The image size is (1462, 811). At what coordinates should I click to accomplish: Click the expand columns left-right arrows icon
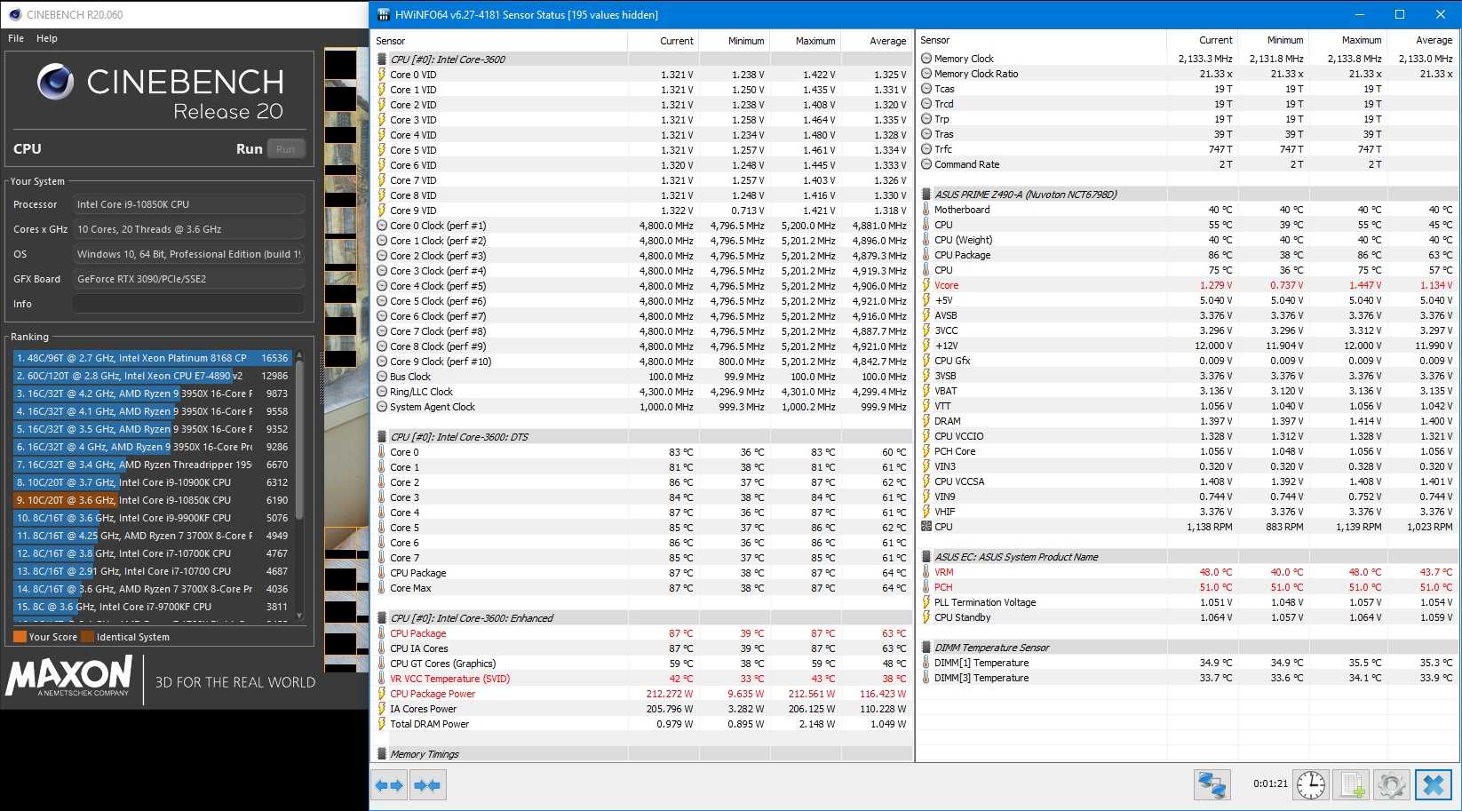pos(389,785)
